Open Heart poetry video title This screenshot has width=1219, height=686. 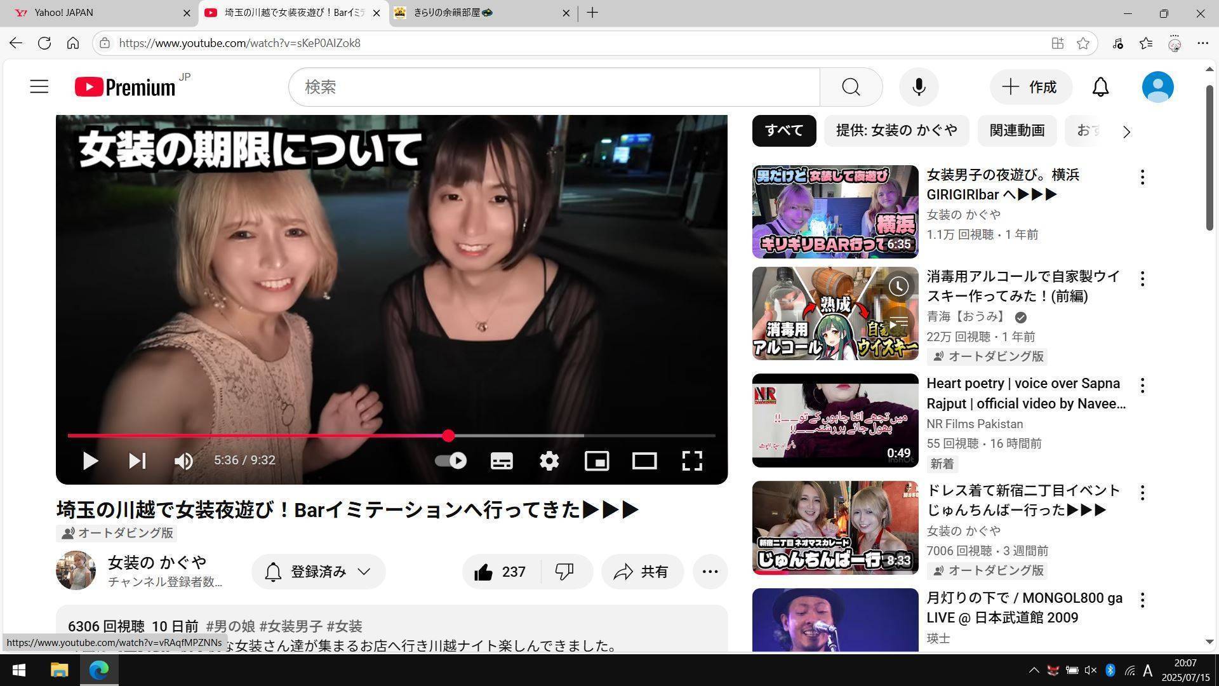coord(1026,394)
